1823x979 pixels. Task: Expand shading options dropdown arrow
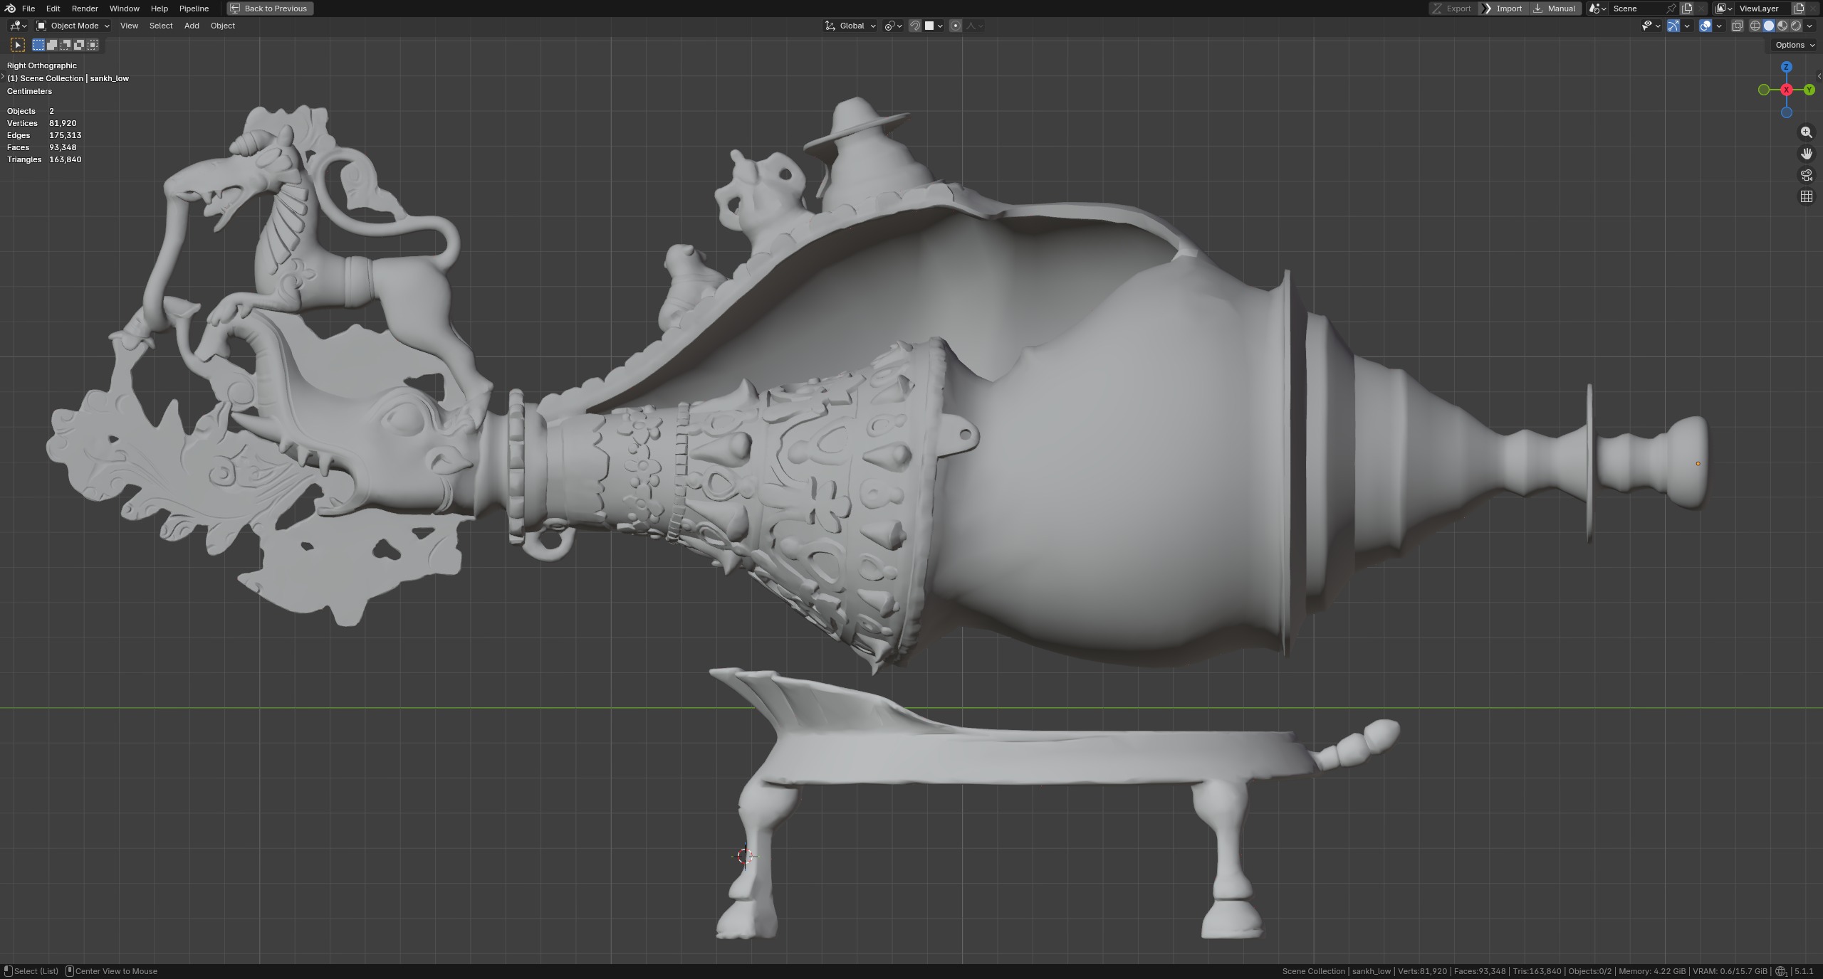[1809, 26]
